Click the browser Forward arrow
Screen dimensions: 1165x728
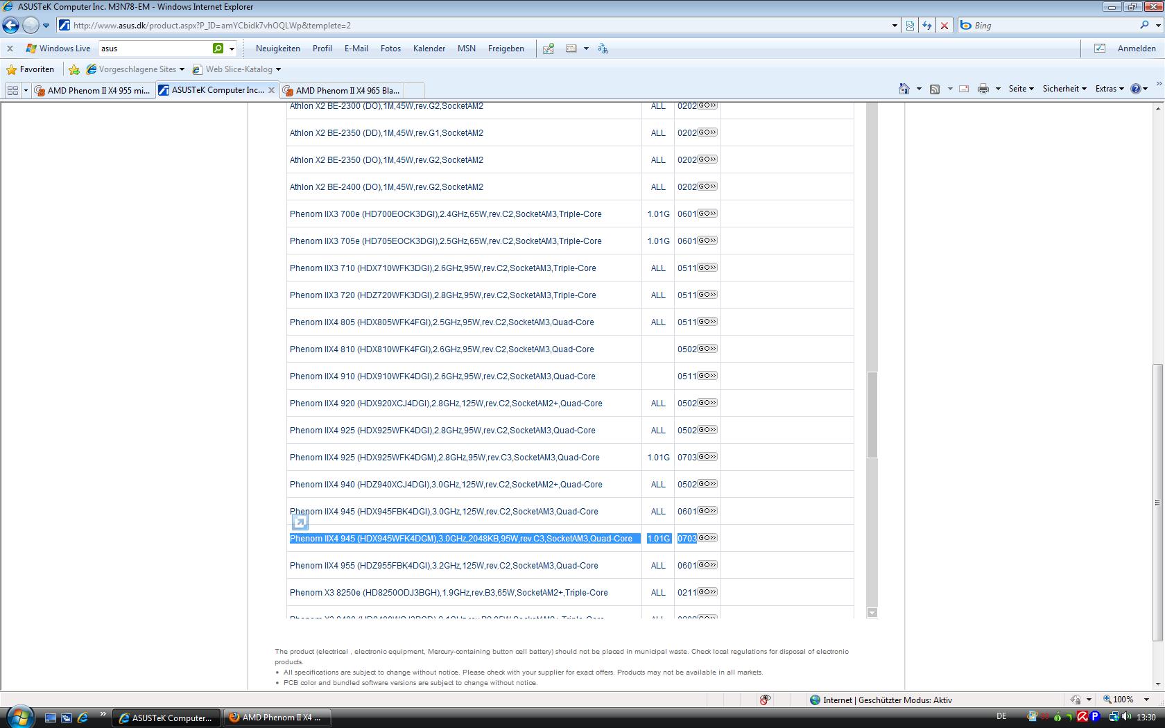[x=31, y=26]
